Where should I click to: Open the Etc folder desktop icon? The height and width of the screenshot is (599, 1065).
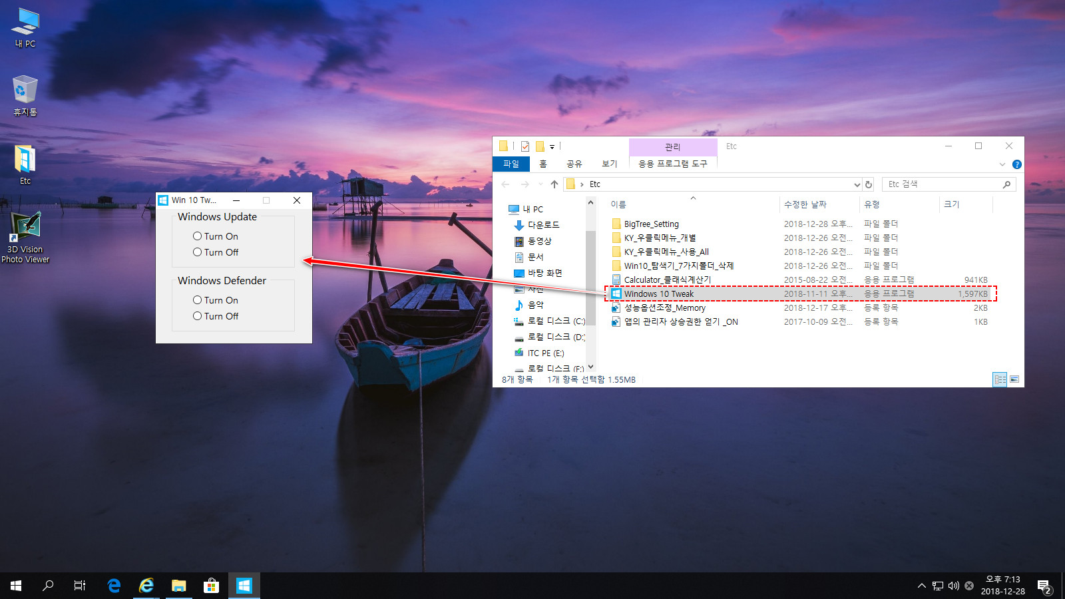[x=25, y=165]
